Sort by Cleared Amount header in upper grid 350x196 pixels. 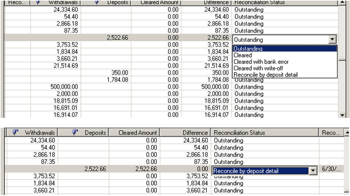click(156, 2)
